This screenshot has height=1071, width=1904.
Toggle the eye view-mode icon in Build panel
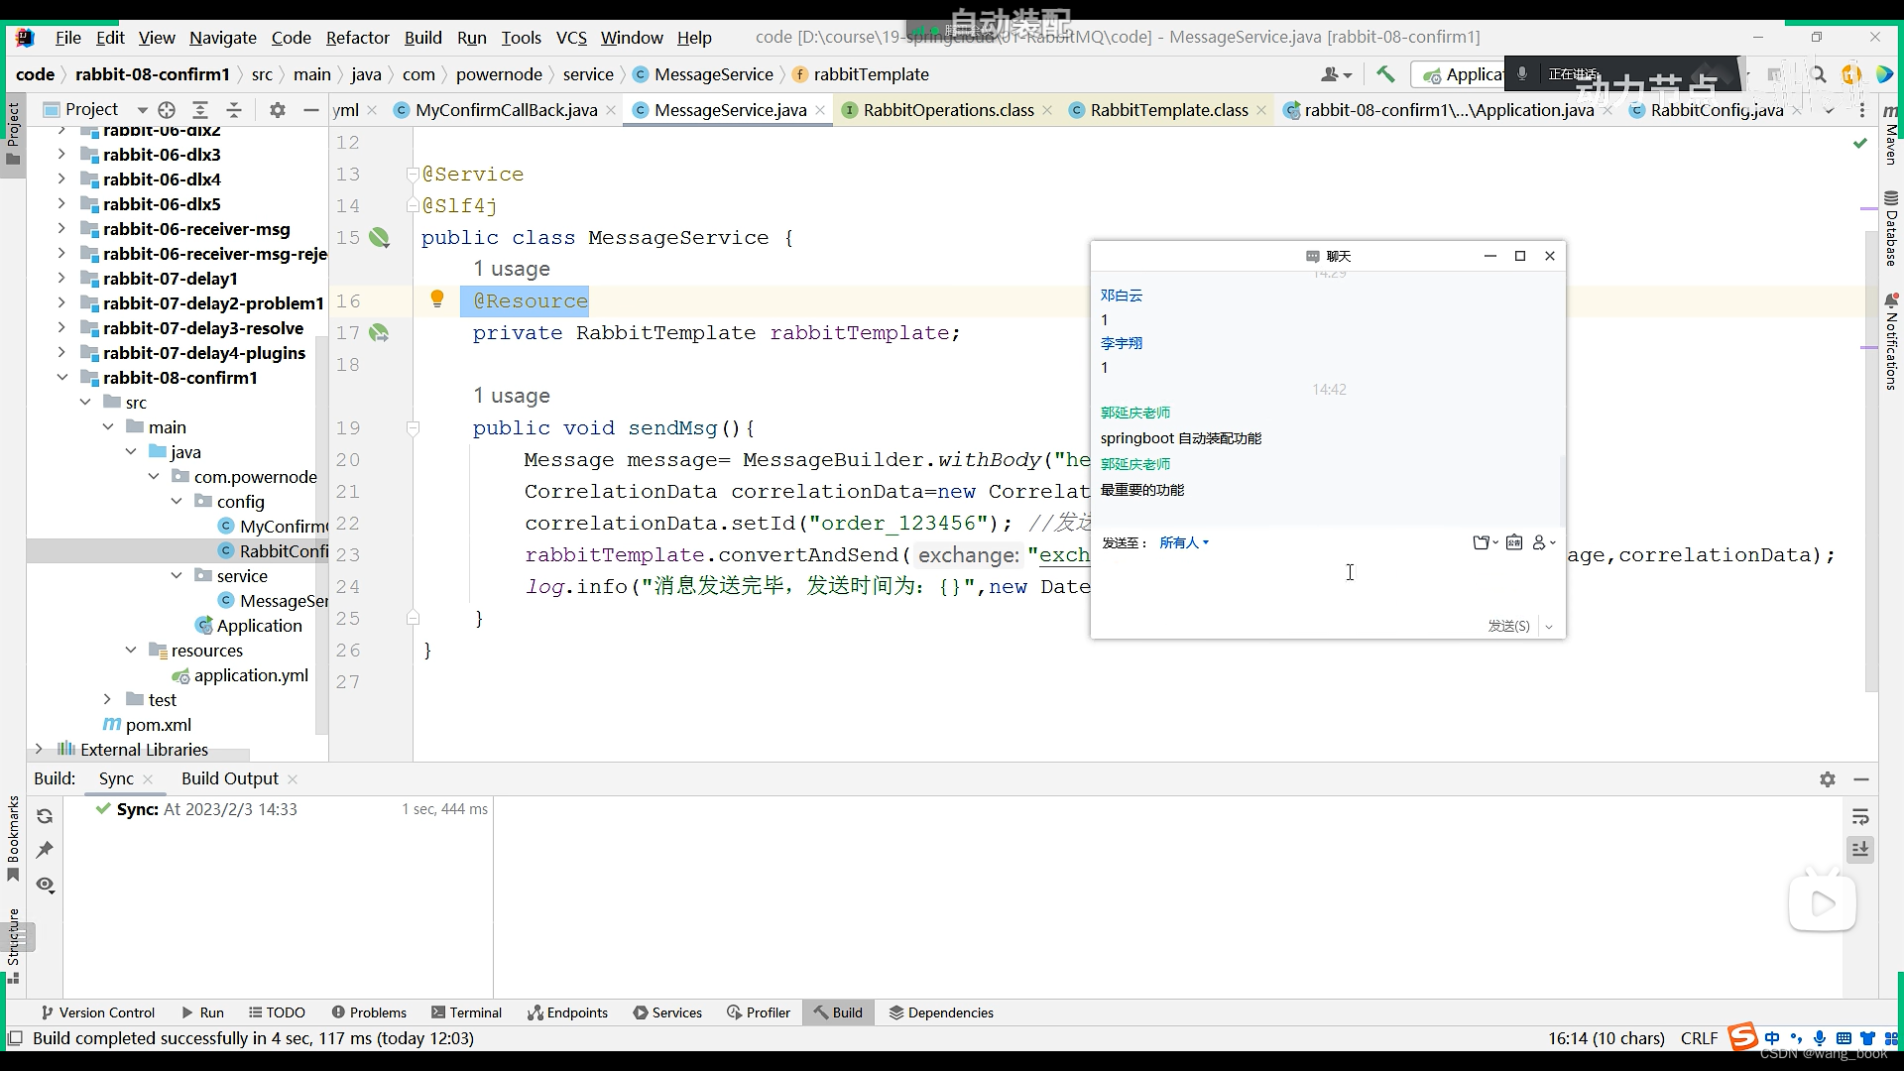(45, 885)
